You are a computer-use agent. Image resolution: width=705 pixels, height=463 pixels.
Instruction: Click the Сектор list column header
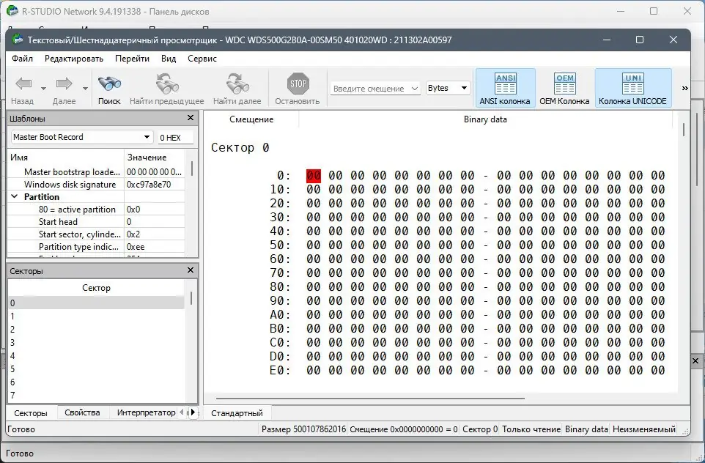pos(96,288)
